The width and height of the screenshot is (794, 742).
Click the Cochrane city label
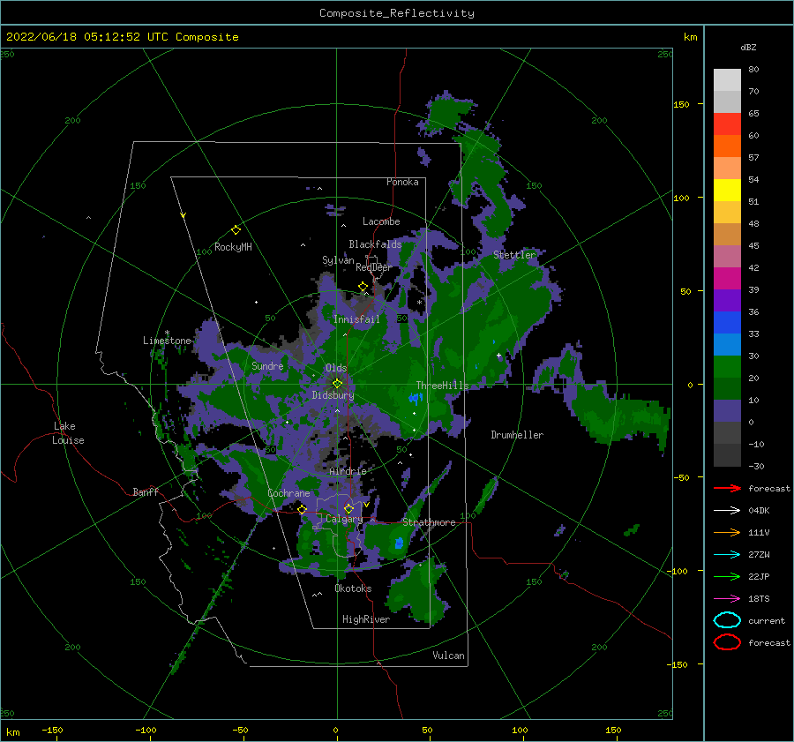point(288,493)
